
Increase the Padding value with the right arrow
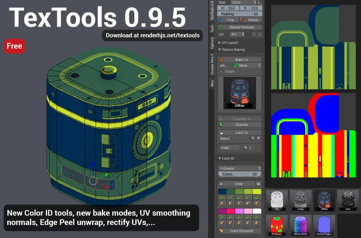pyautogui.click(x=260, y=14)
